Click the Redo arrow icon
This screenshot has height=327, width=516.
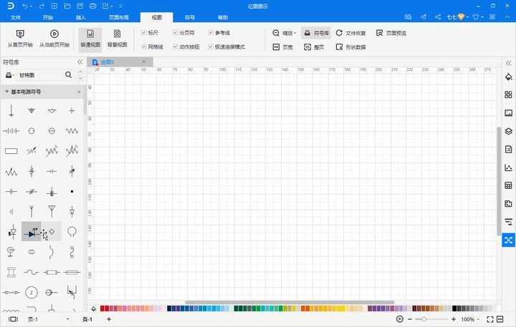click(42, 6)
